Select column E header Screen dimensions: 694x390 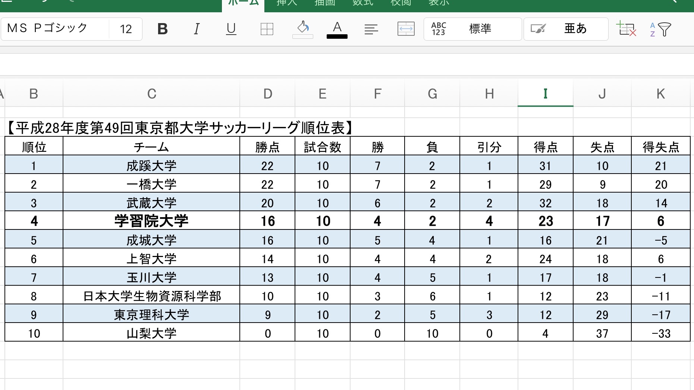323,93
